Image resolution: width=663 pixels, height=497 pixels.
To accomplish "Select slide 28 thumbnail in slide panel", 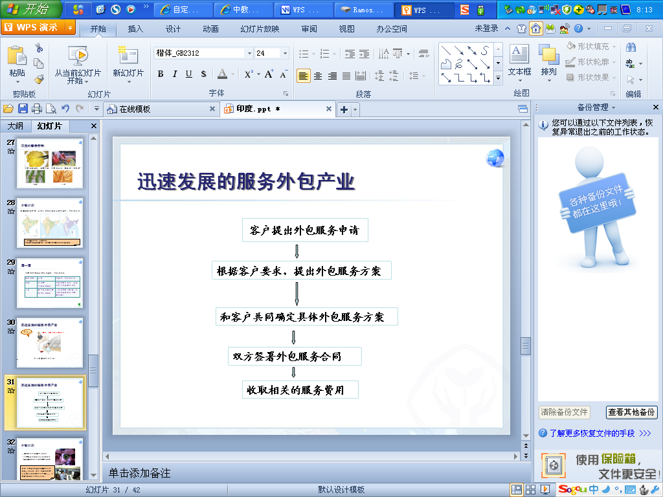I will [50, 223].
